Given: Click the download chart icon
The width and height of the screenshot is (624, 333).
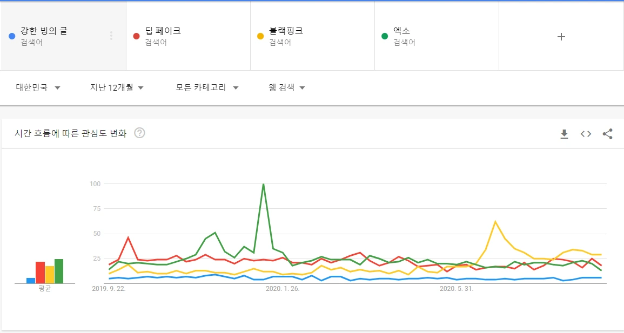Looking at the screenshot, I should coord(564,134).
